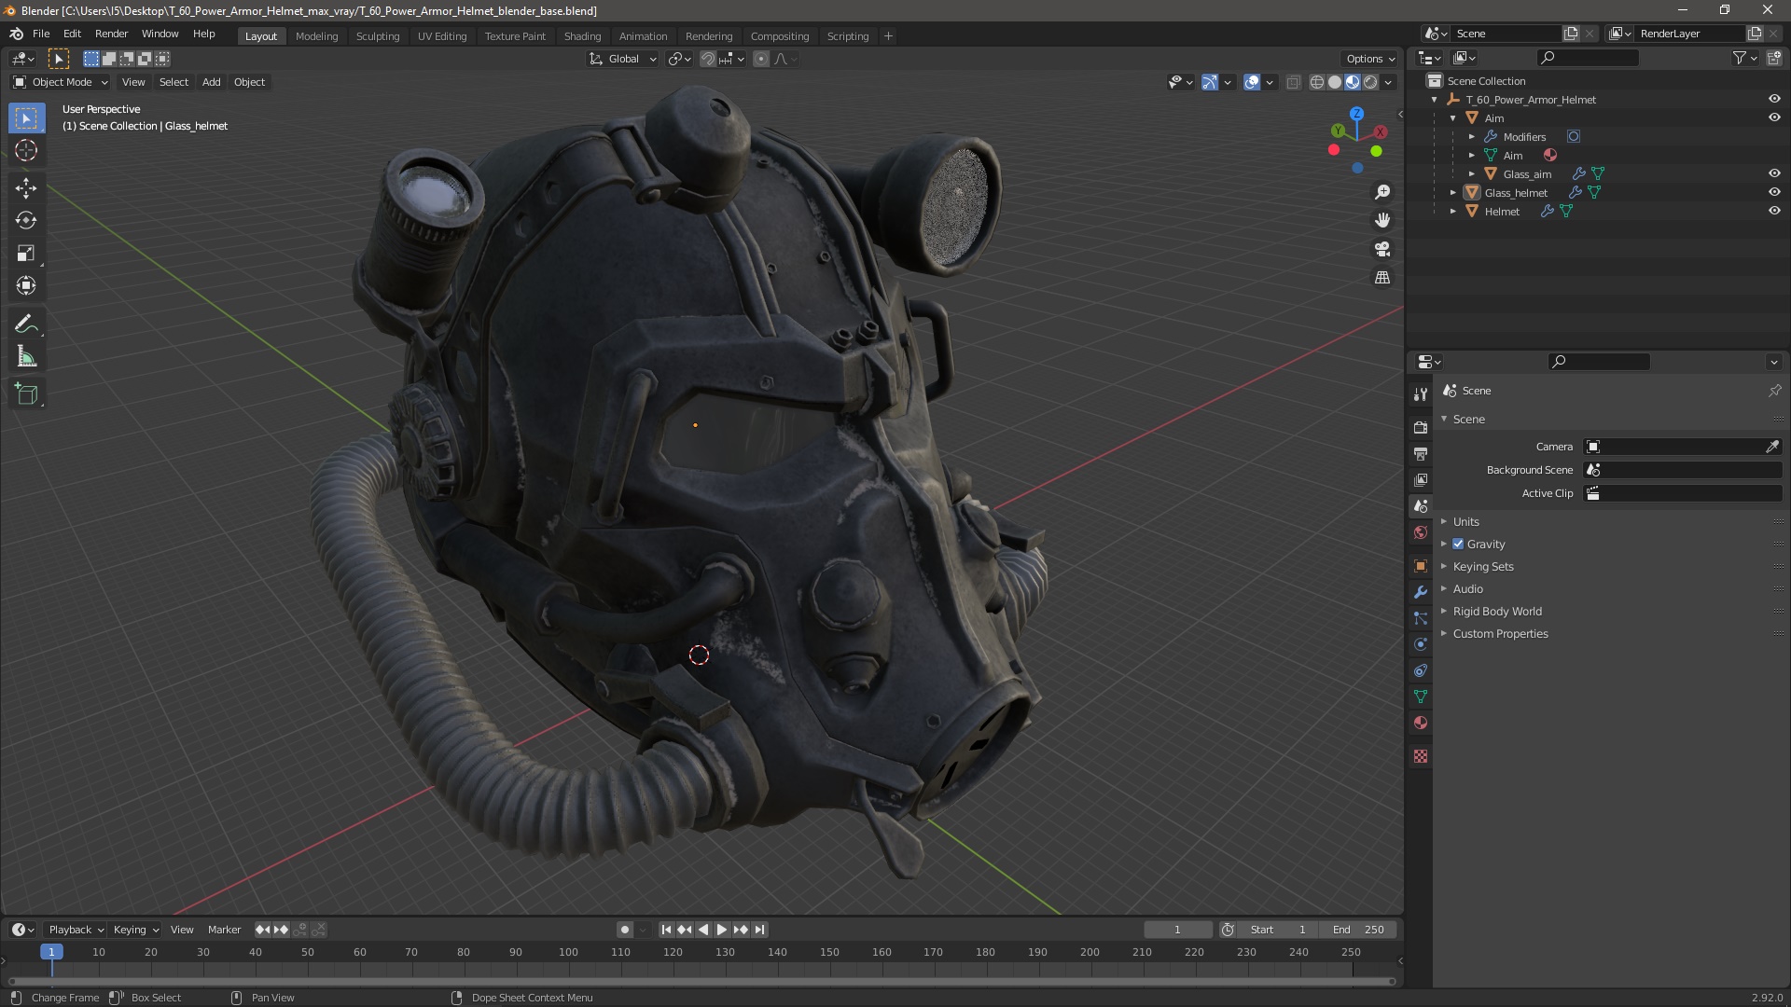Pick the Annotate pencil tool

pyautogui.click(x=26, y=324)
